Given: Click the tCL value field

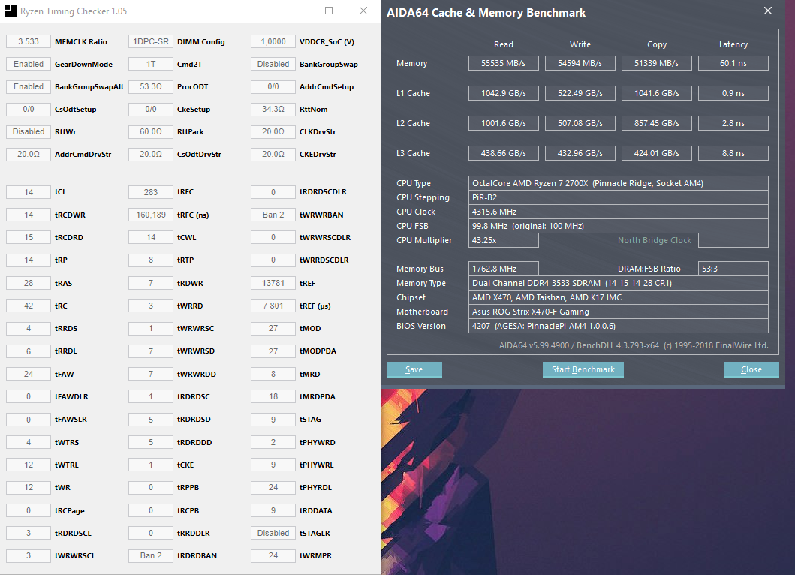Looking at the screenshot, I should [x=29, y=192].
